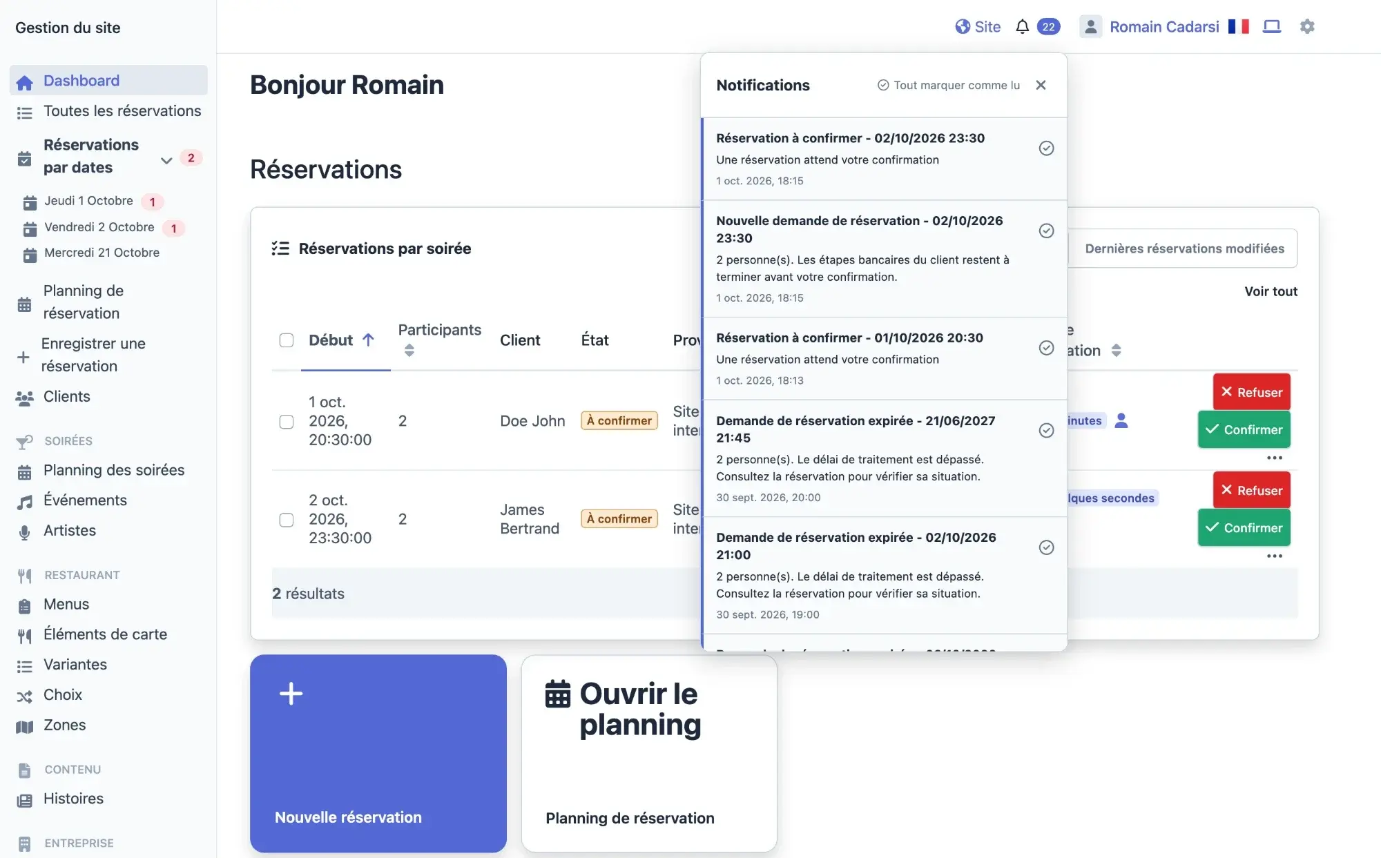Screen dimensions: 1381x858
Task: Open more options for James Bertrand row
Action: (1274, 556)
